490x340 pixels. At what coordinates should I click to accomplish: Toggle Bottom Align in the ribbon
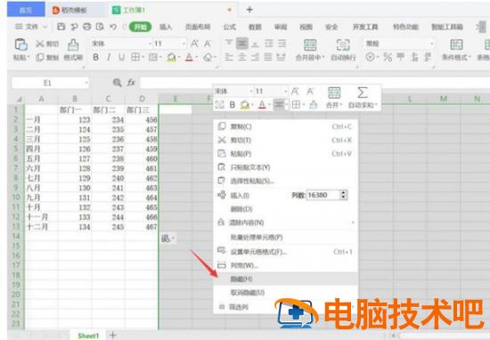pos(255,44)
